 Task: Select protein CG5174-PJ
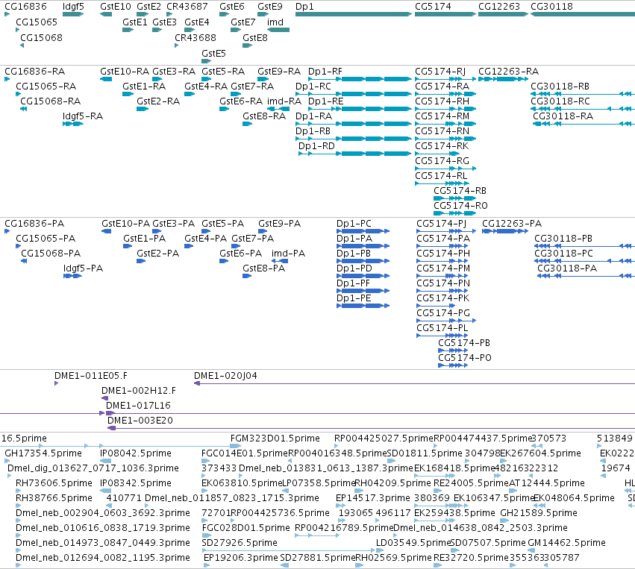tap(442, 224)
